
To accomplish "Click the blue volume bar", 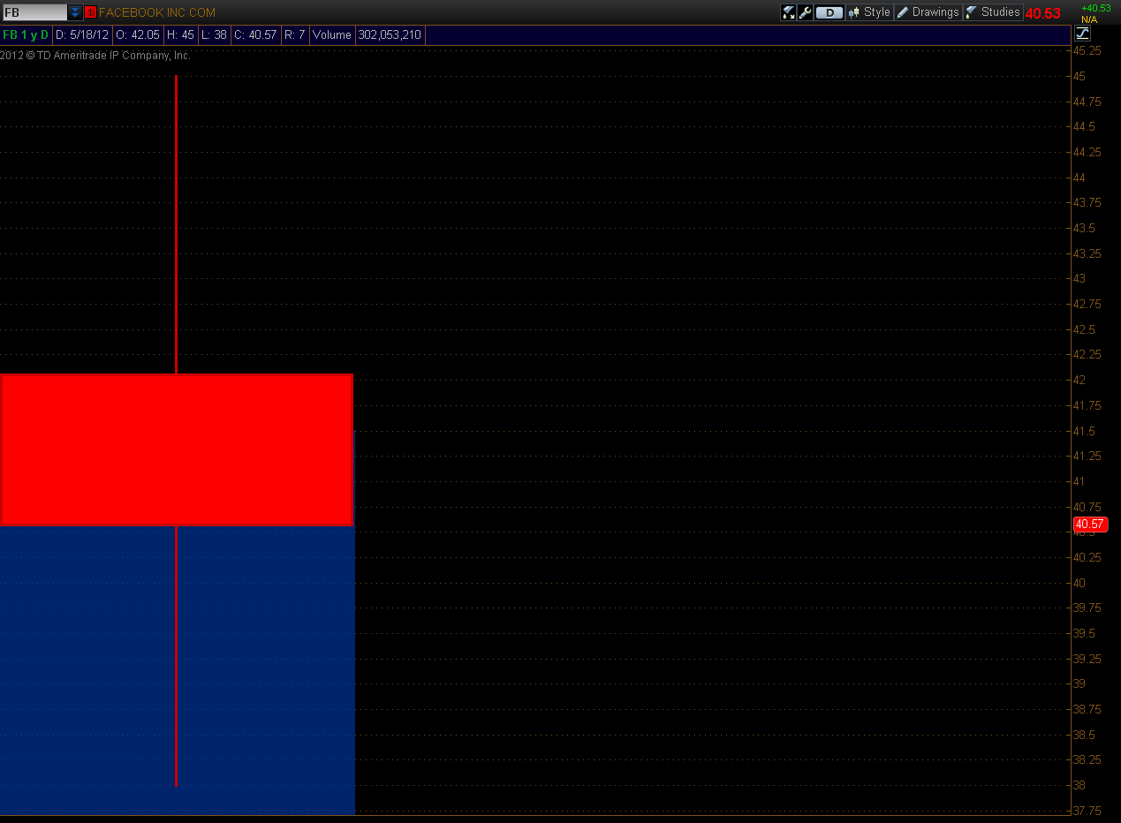I will point(177,671).
